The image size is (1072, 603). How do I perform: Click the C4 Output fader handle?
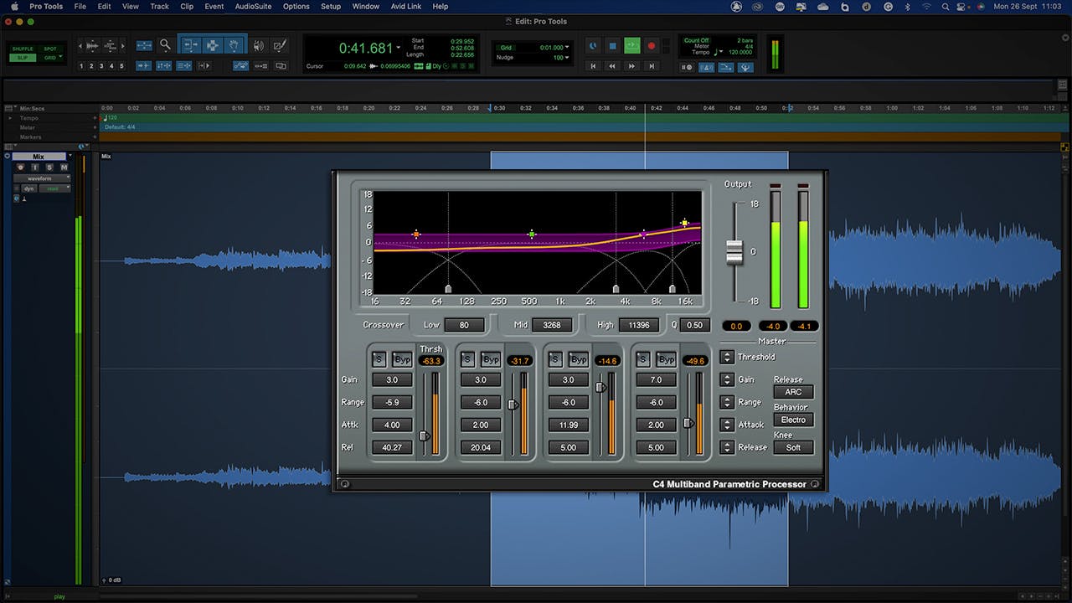(x=734, y=251)
